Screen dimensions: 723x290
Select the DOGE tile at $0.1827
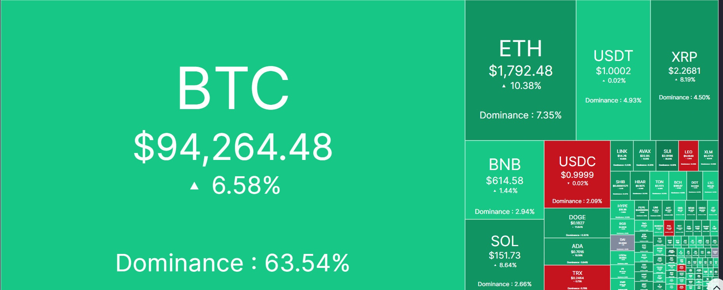pyautogui.click(x=577, y=223)
